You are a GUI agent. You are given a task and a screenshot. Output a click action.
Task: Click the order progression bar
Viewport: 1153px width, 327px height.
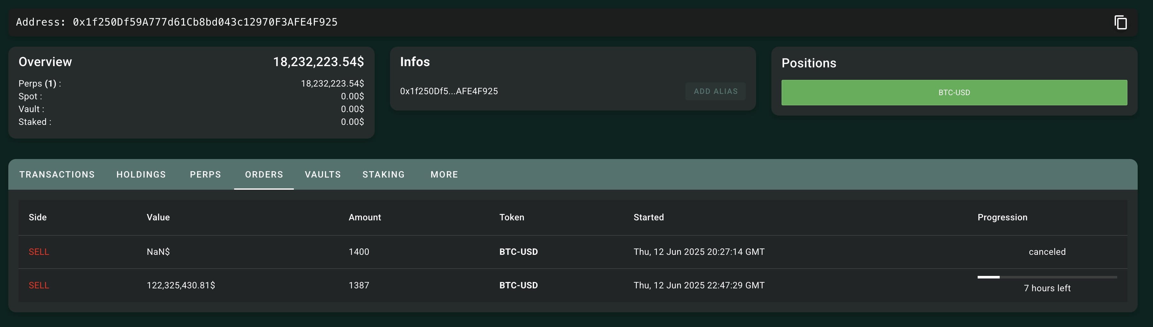click(1047, 278)
